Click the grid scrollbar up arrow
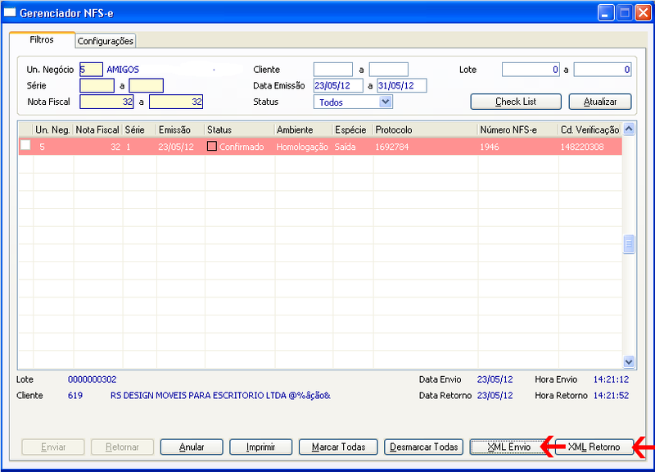 point(629,129)
